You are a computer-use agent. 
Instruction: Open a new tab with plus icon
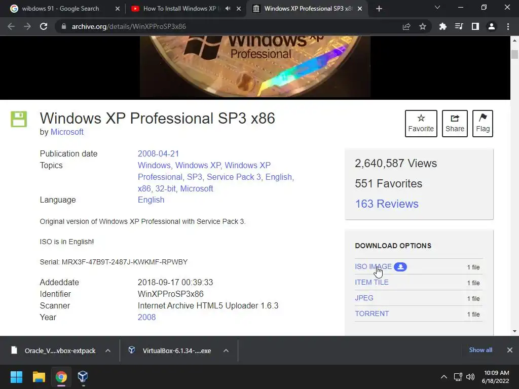pos(379,9)
